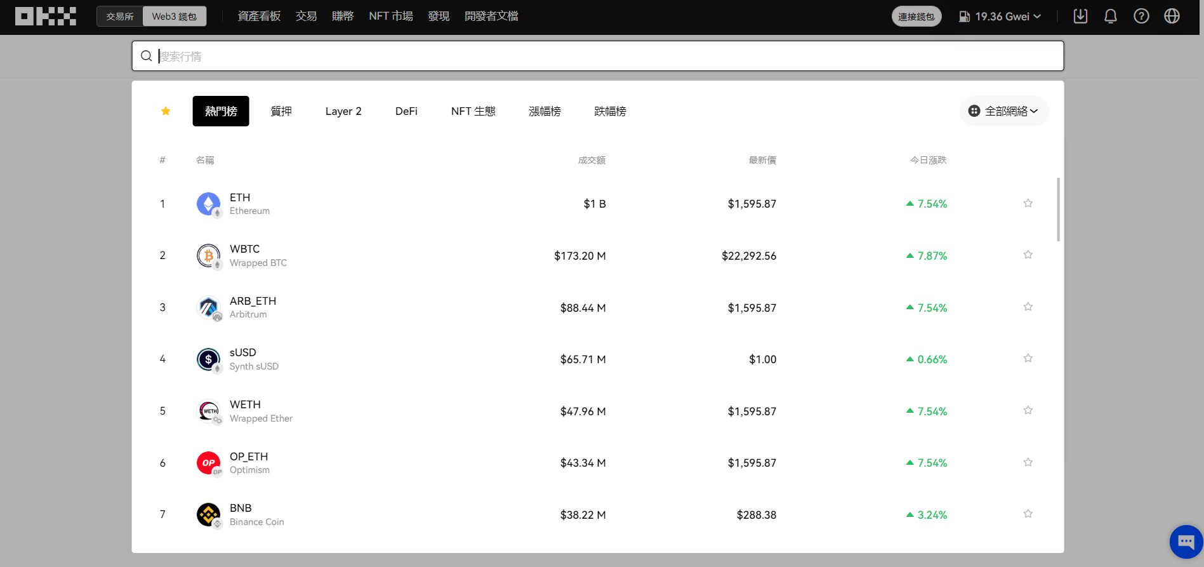The height and width of the screenshot is (567, 1204).
Task: Switch to the 交易所 exchange mode
Action: point(120,17)
